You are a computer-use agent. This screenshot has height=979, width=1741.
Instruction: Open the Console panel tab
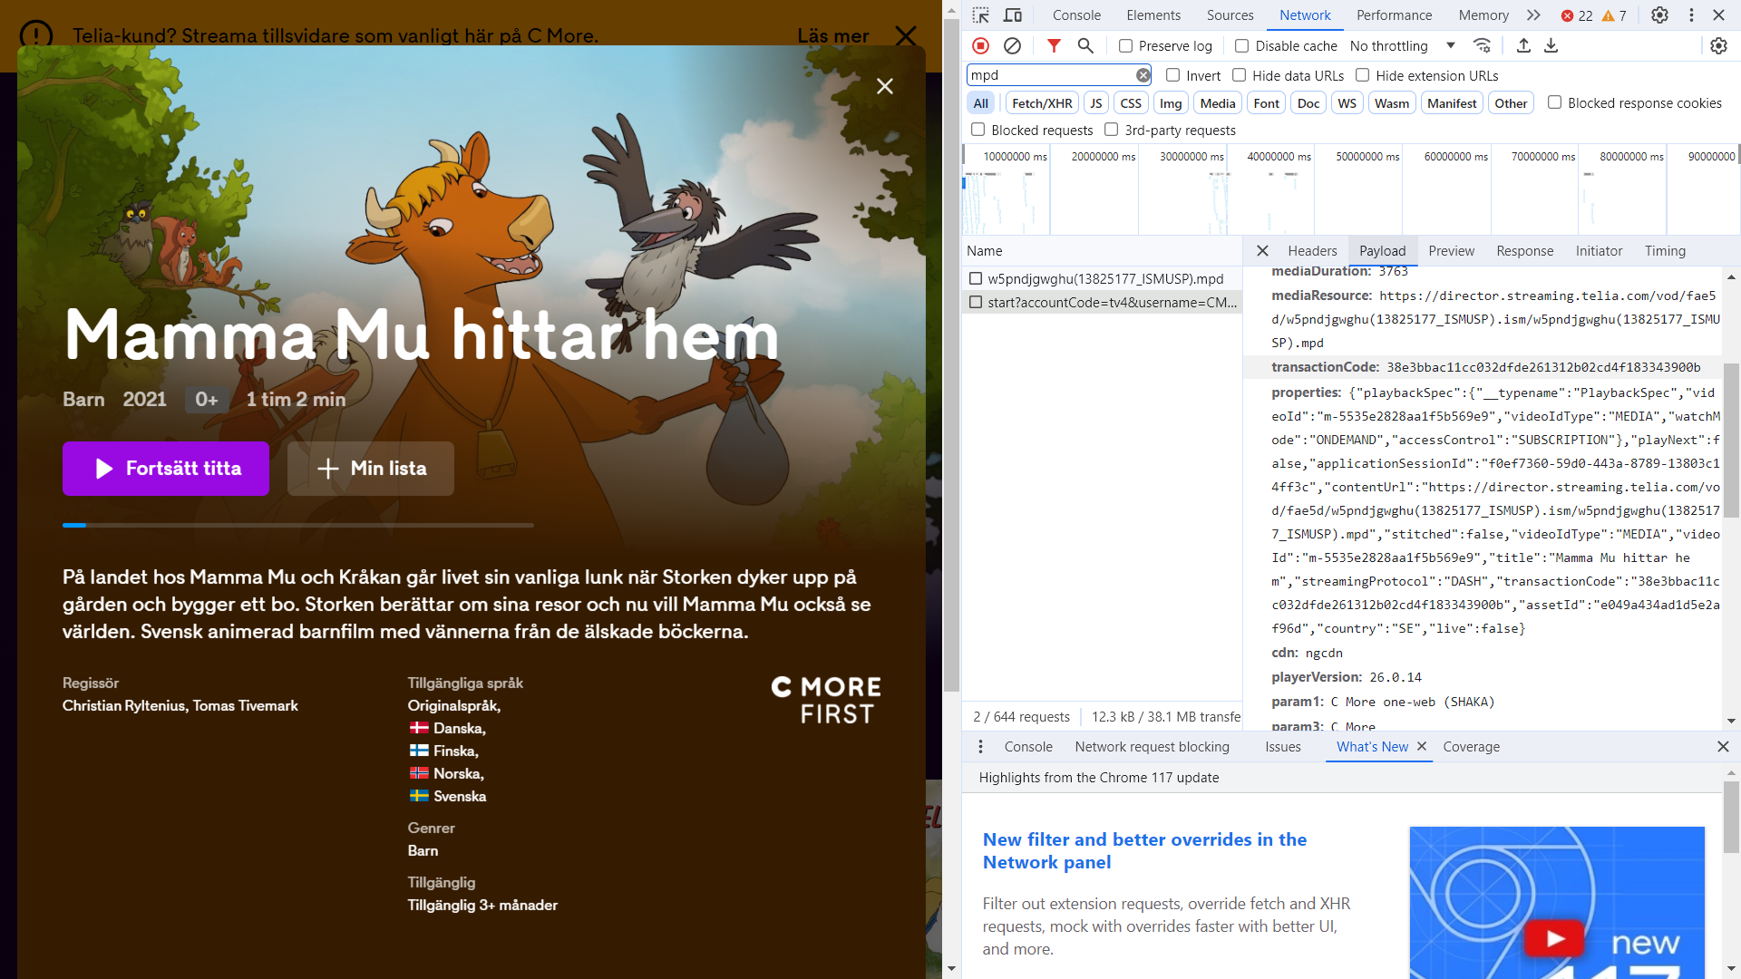[1076, 15]
